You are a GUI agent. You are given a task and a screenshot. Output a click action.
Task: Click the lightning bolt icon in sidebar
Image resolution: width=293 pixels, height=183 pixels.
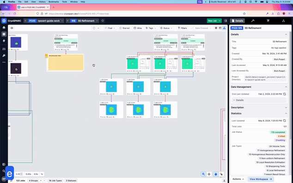[x=4, y=41]
